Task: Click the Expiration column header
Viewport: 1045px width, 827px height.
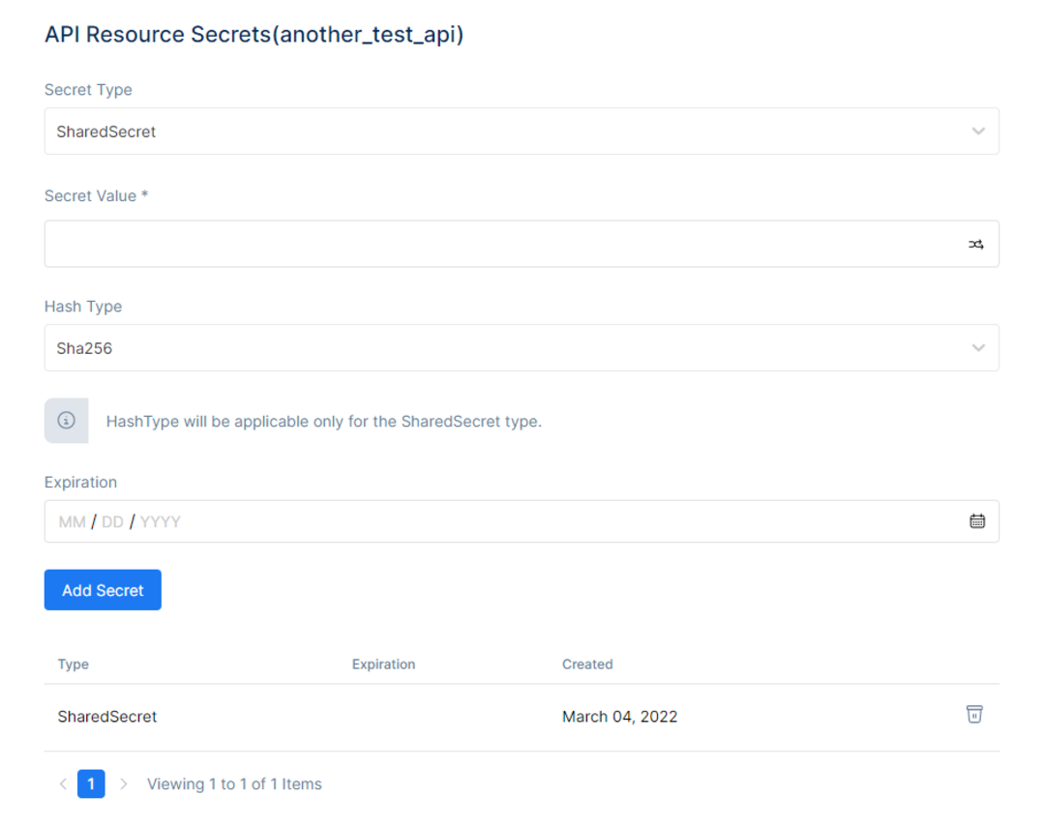Action: (384, 665)
